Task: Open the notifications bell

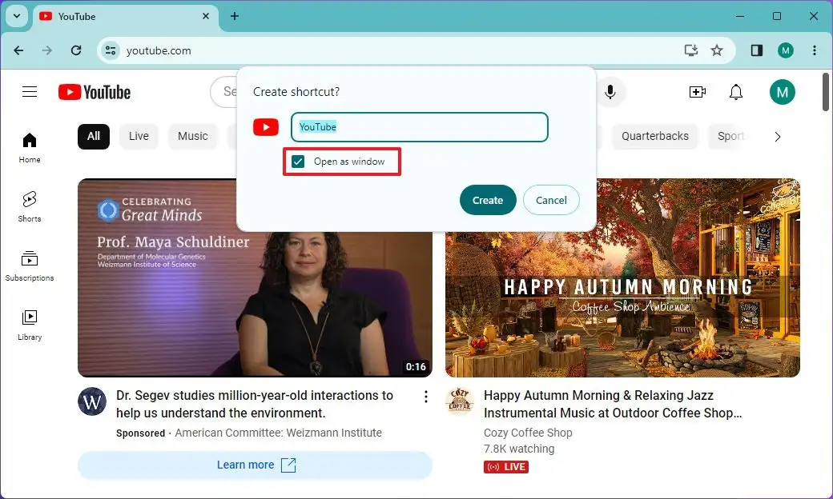Action: tap(736, 92)
